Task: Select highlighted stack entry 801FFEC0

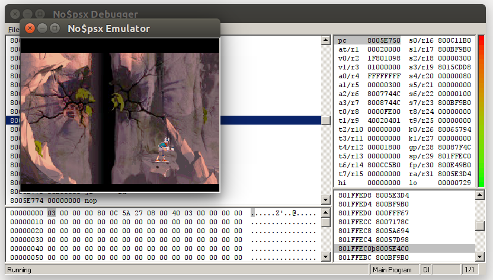Action: (405, 248)
